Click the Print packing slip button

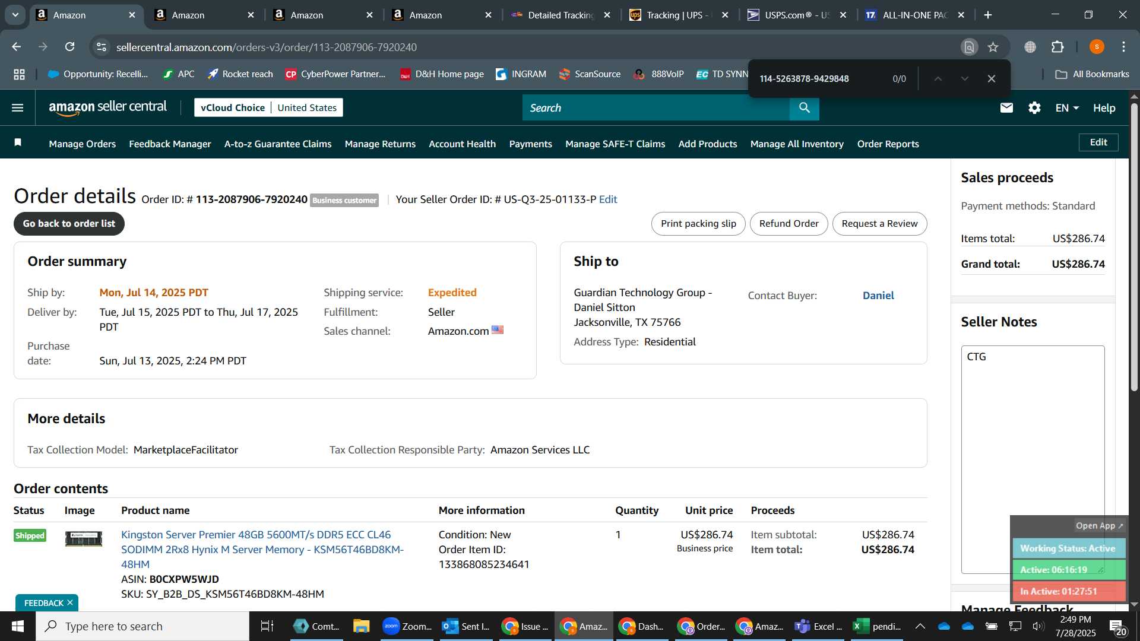[698, 224]
